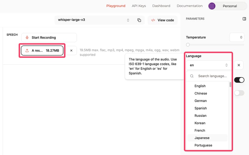This screenshot has height=155, width=249.
Task: Click the purple Personal account avatar
Action: [x=212, y=6]
